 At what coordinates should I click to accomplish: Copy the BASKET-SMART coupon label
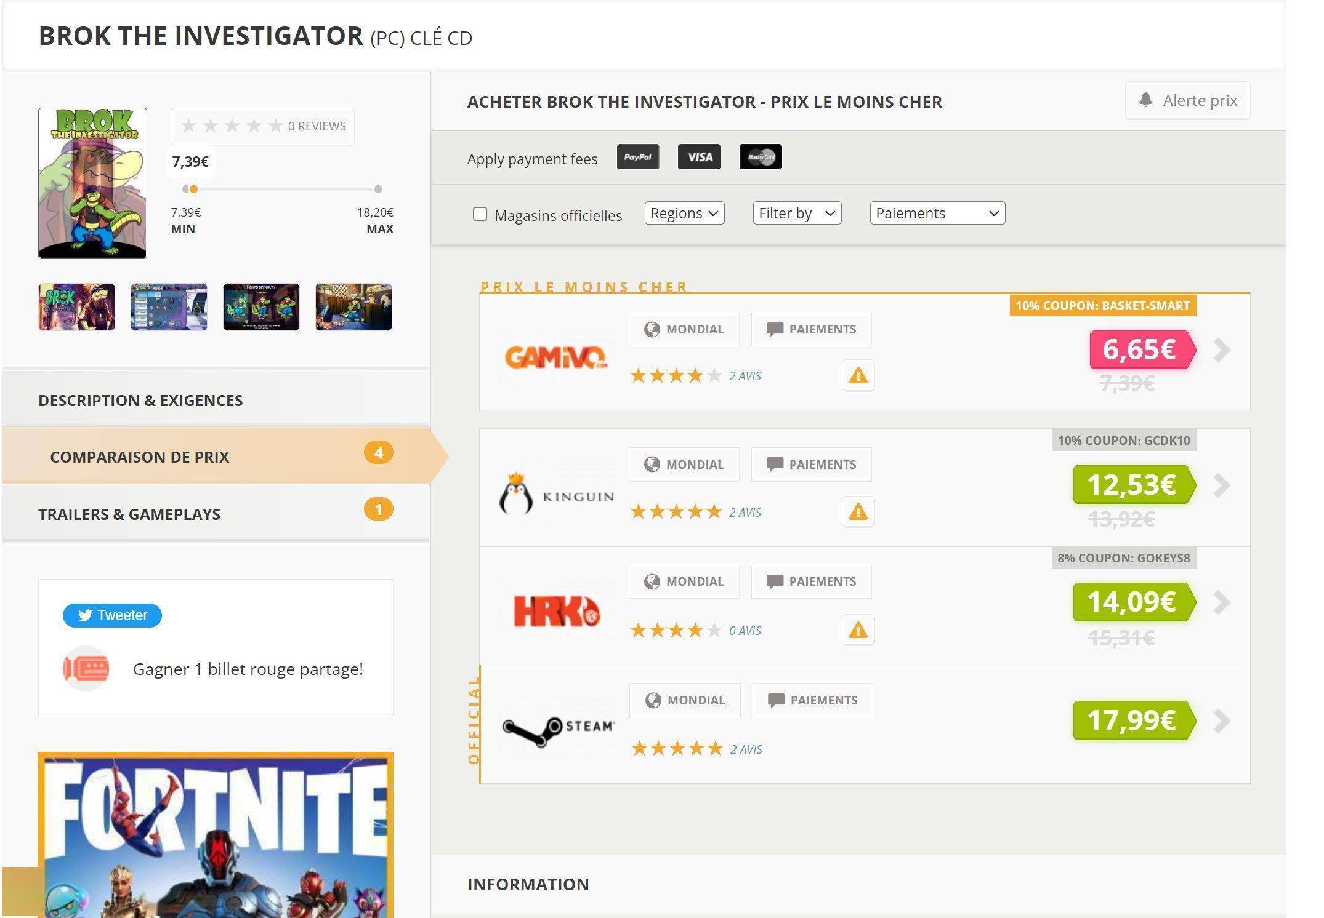click(1102, 306)
